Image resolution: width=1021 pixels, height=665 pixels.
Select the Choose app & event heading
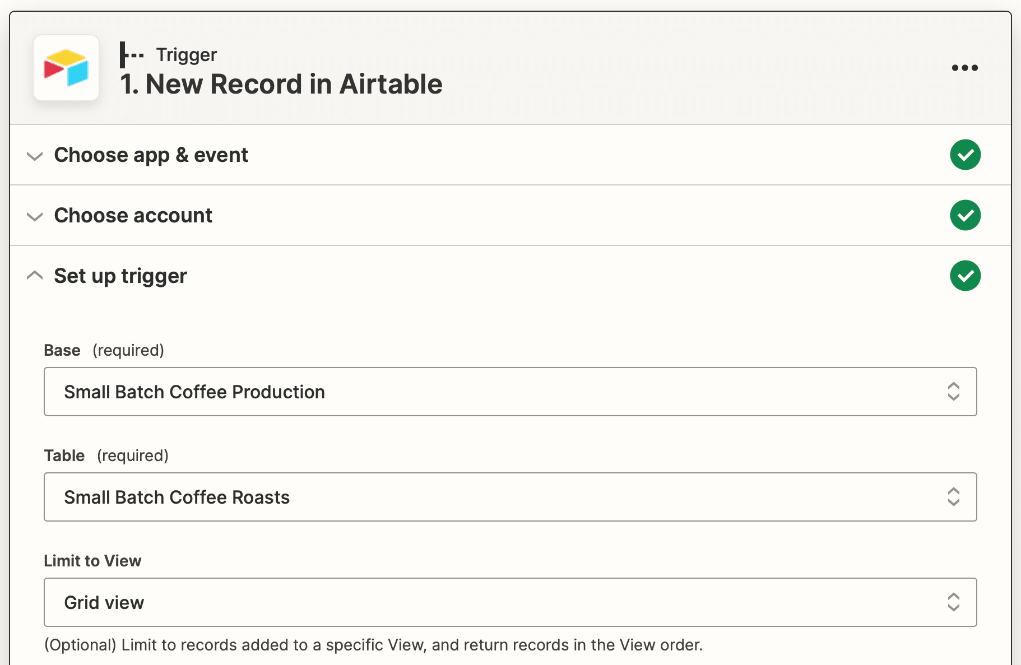(151, 155)
